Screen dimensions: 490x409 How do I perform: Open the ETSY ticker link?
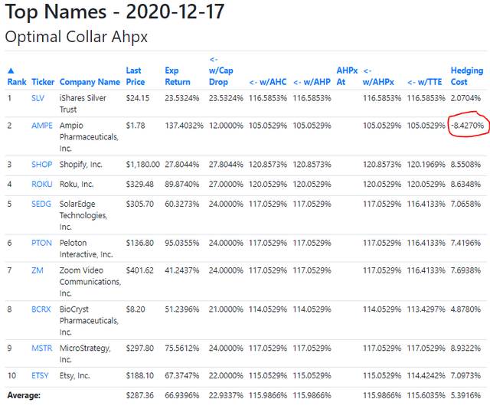click(40, 375)
